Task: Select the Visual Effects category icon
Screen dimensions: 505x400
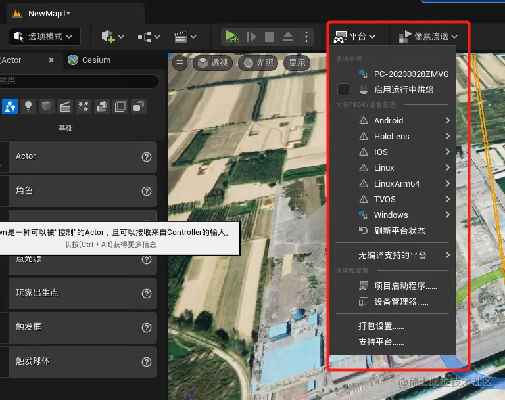Action: 84,106
